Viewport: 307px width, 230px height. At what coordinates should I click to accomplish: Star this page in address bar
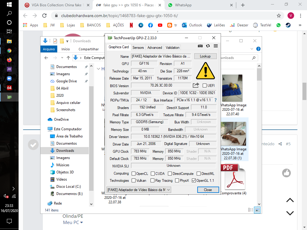click(x=279, y=16)
